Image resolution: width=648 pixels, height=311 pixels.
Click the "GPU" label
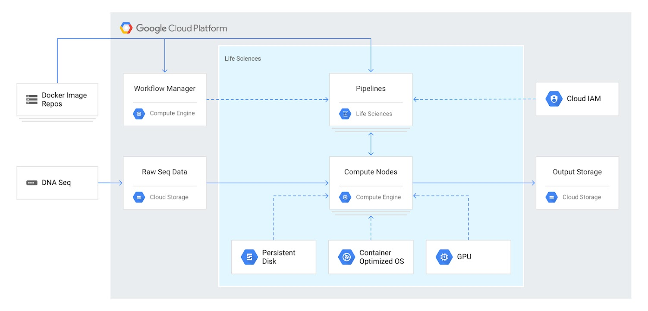coord(464,257)
